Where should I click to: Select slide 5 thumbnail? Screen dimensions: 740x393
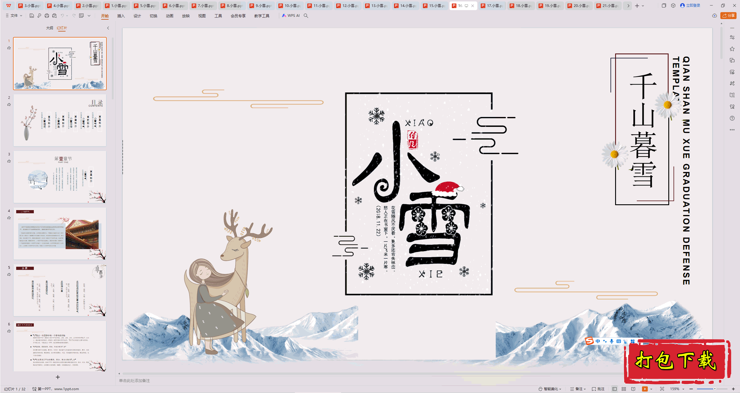point(60,290)
